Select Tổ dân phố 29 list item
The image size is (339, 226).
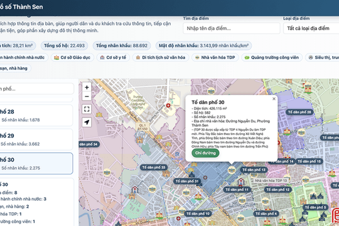(x=36, y=139)
